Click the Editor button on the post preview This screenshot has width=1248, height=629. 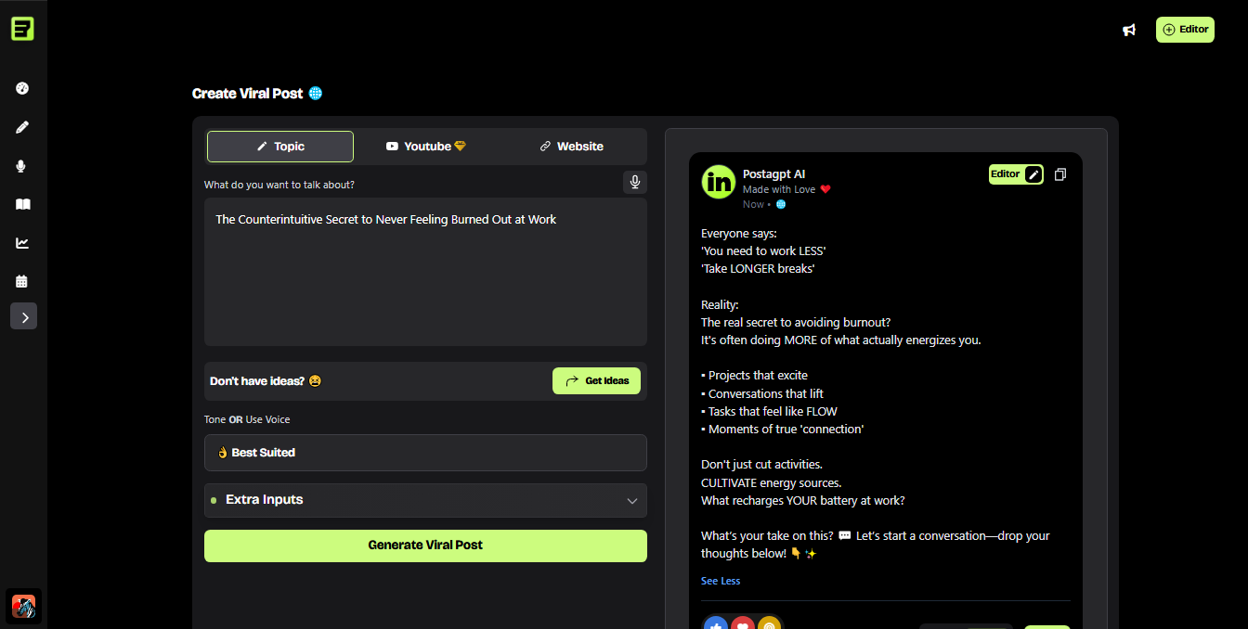1016,174
